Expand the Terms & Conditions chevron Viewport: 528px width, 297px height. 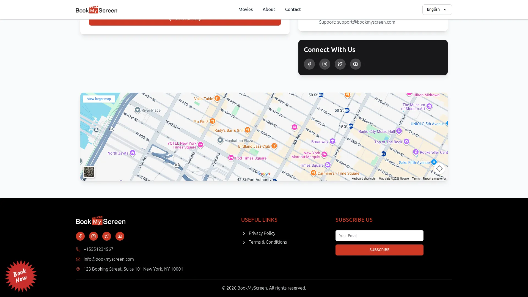point(244,242)
